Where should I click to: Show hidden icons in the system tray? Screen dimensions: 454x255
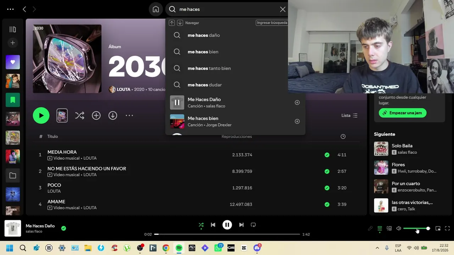(377, 248)
